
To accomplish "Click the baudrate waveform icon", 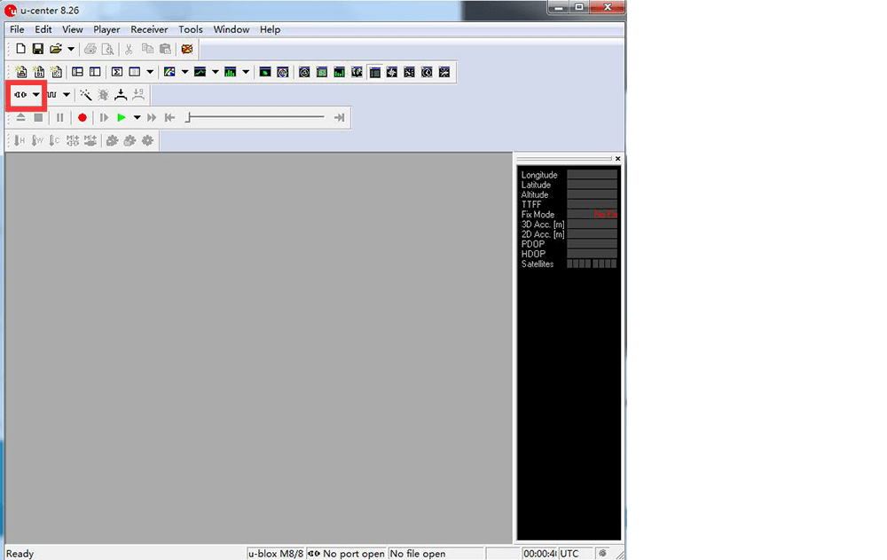I will coord(51,95).
